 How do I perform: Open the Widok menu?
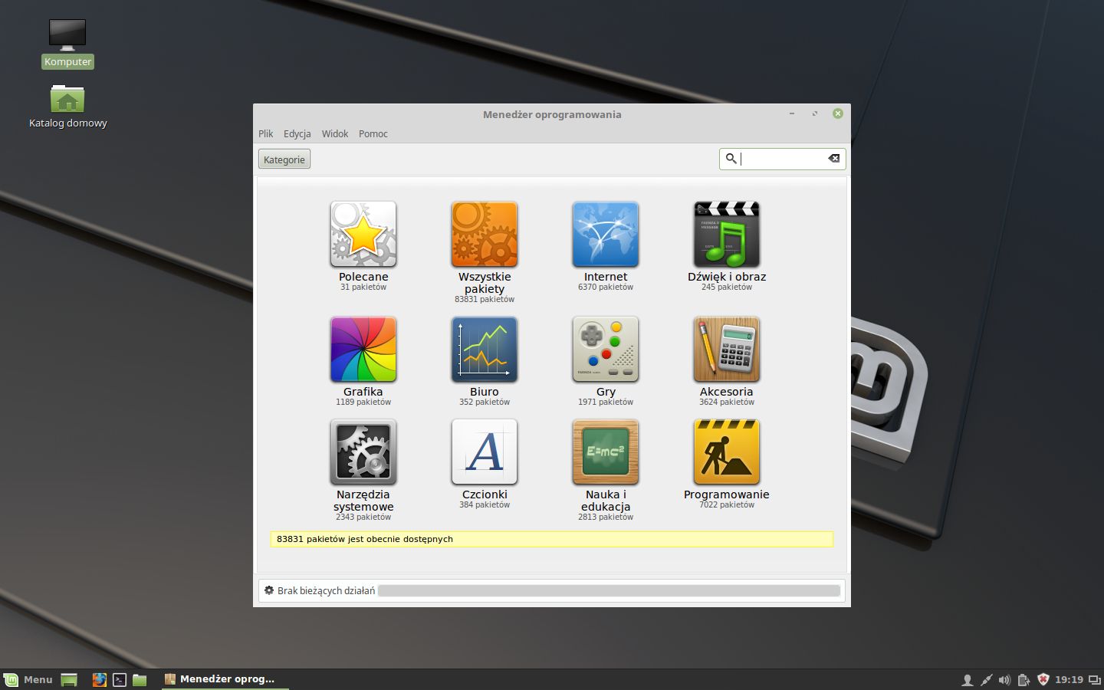pyautogui.click(x=335, y=133)
